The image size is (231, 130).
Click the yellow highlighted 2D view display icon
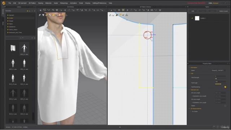click(120, 15)
